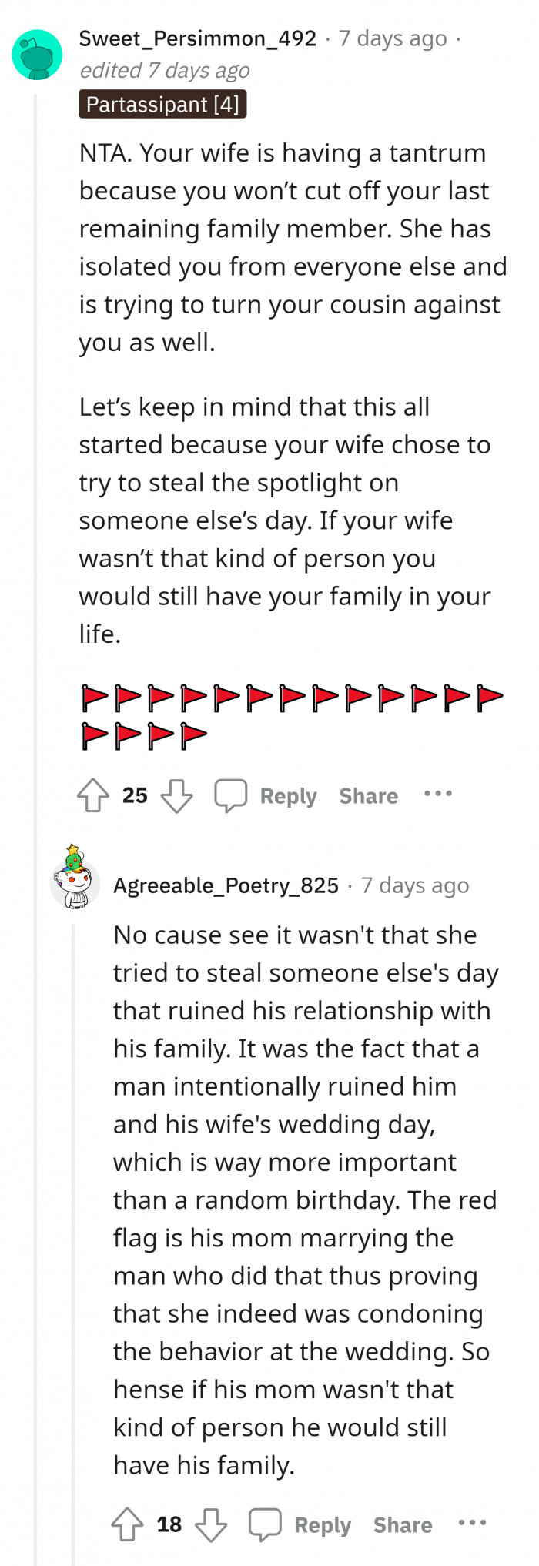Viewport: 539px width, 1566px height.
Task: Open the overflow menu on the second comment
Action: coord(472,1523)
